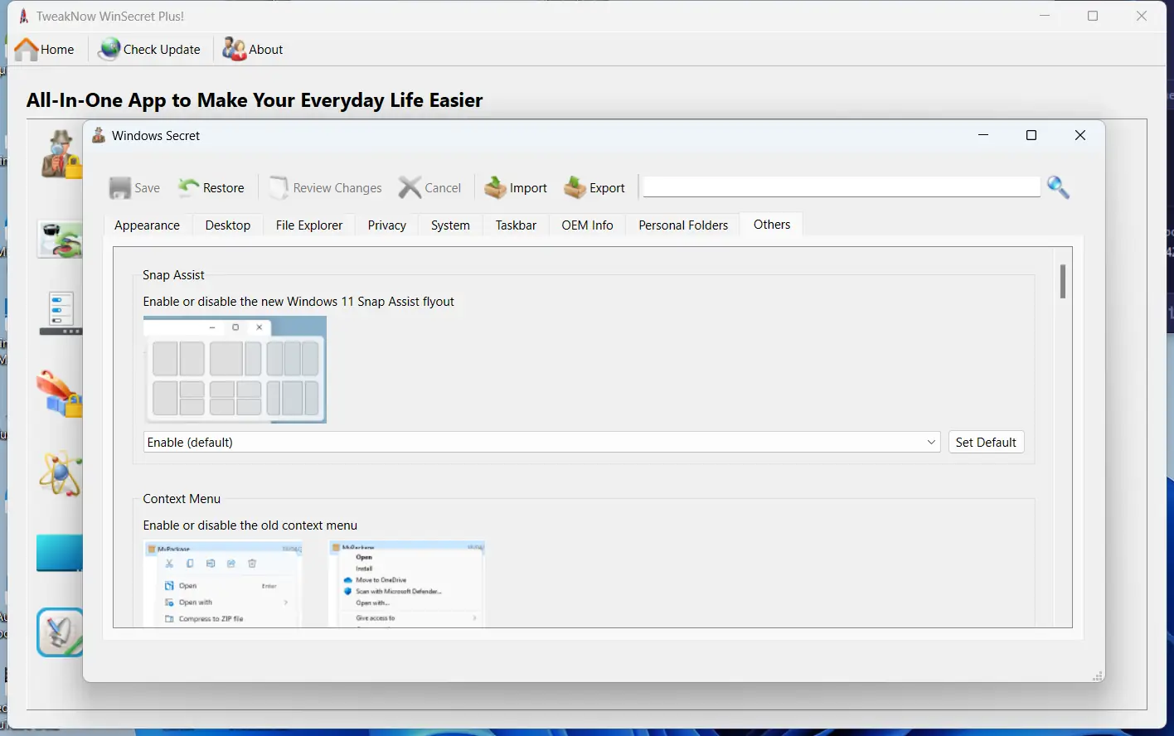The width and height of the screenshot is (1174, 736).
Task: Click the About people icon
Action: point(234,50)
